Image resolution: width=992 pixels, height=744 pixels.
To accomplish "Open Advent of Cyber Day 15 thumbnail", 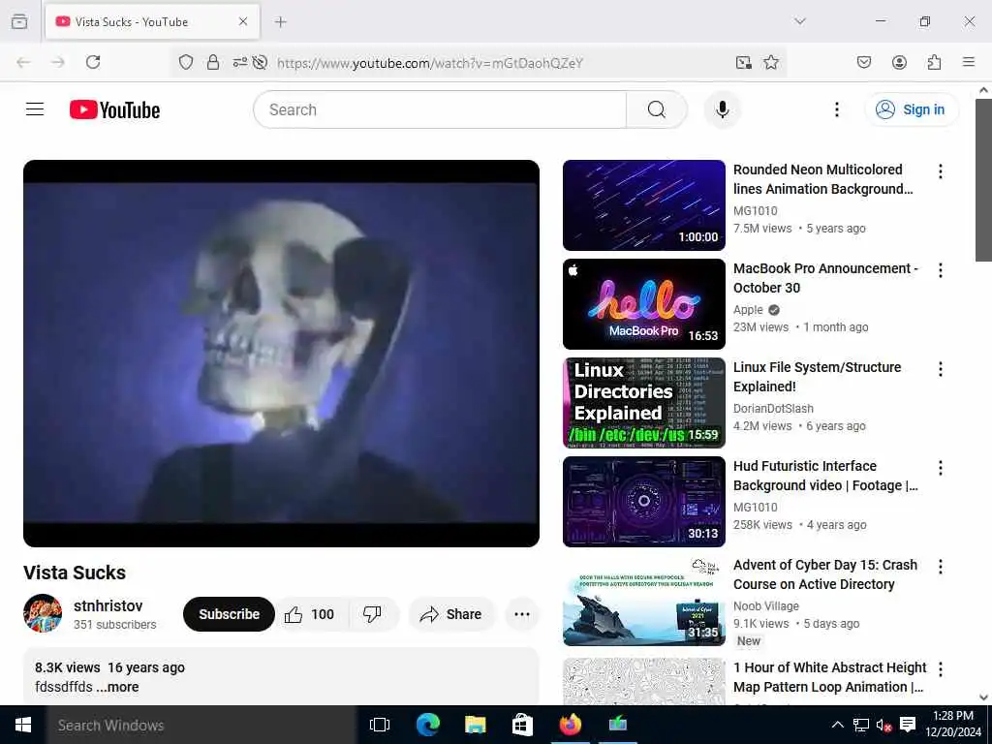I will click(x=643, y=601).
